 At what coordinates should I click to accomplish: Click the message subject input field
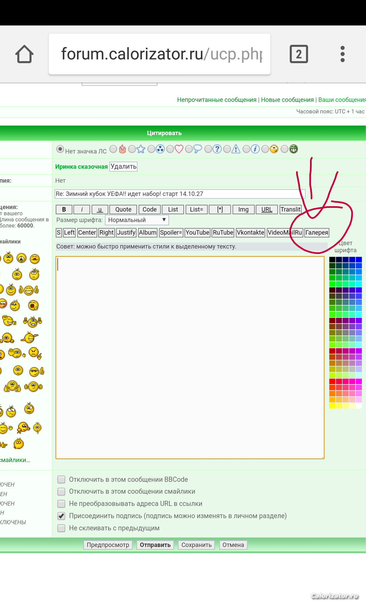[180, 194]
